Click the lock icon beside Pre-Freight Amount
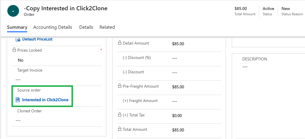The image size is (305, 139). pos(119,86)
